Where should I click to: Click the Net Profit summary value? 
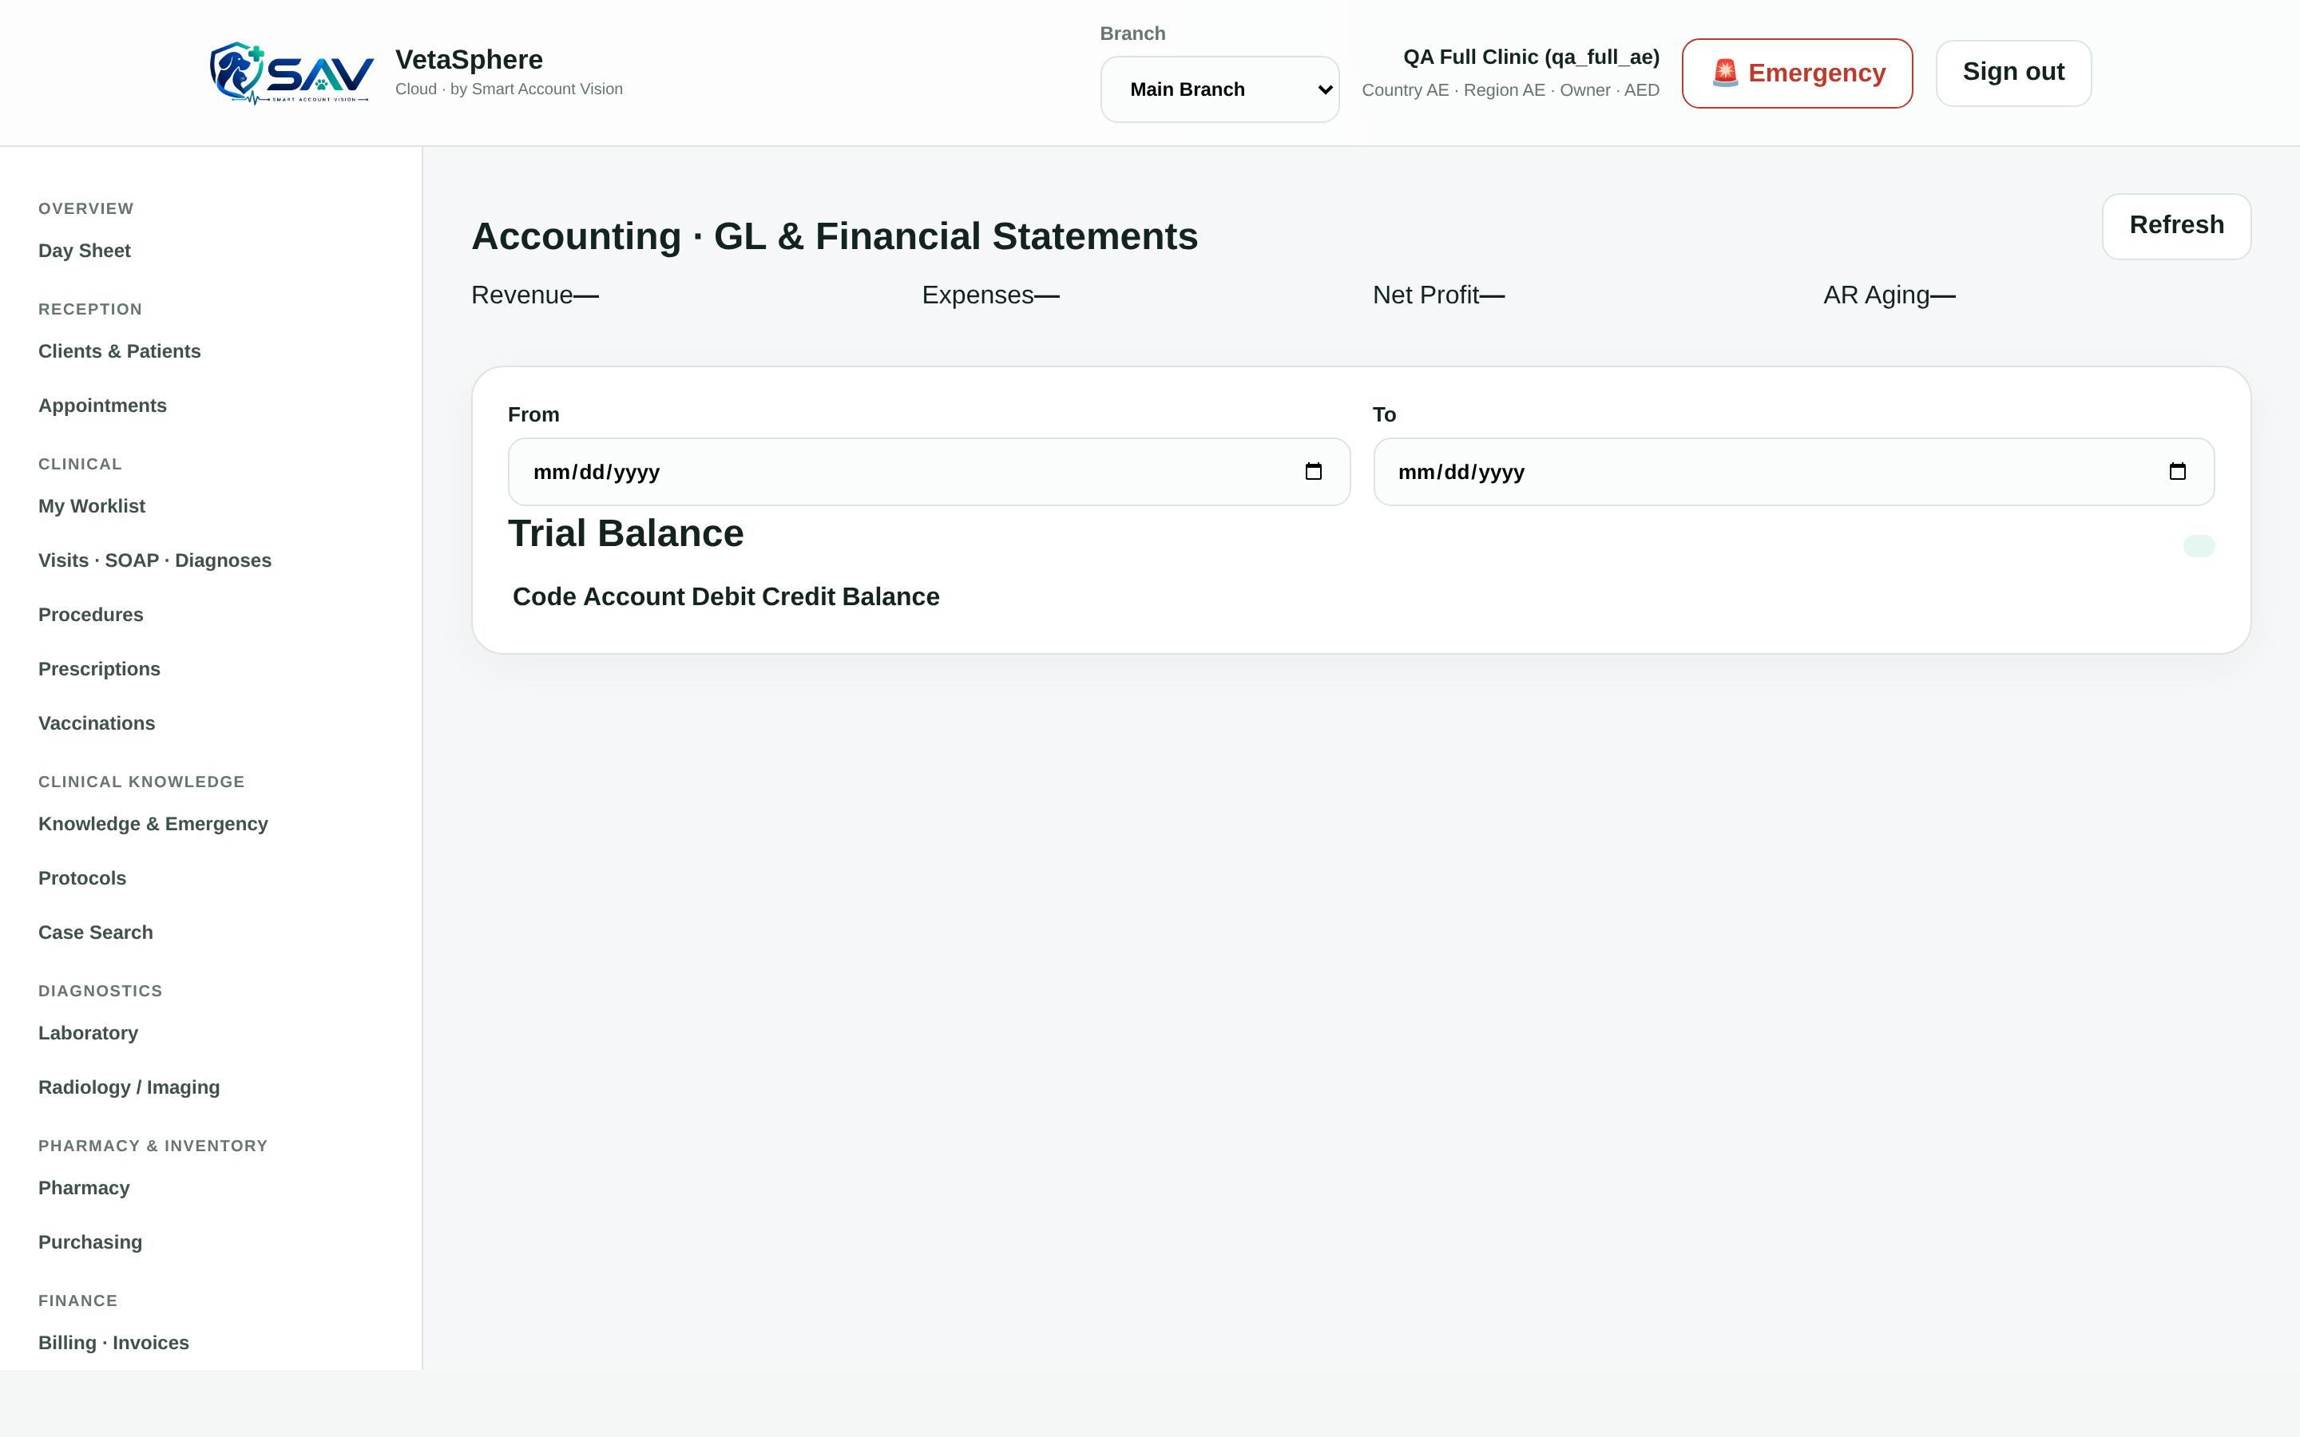1492,295
